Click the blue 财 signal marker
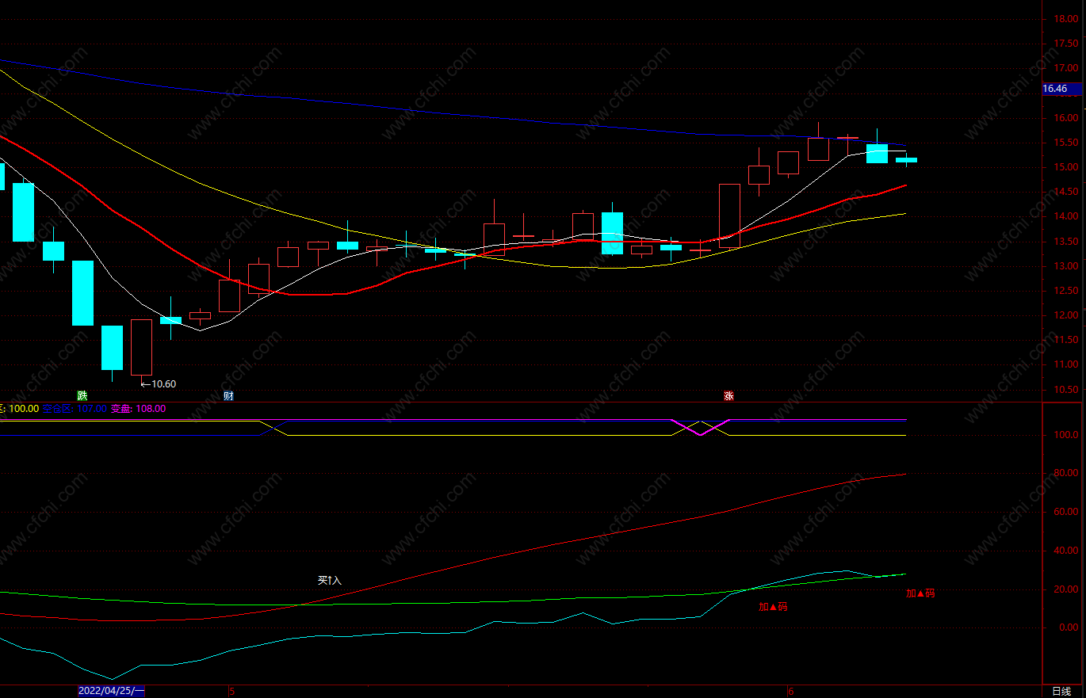The height and width of the screenshot is (698, 1086). 228,395
